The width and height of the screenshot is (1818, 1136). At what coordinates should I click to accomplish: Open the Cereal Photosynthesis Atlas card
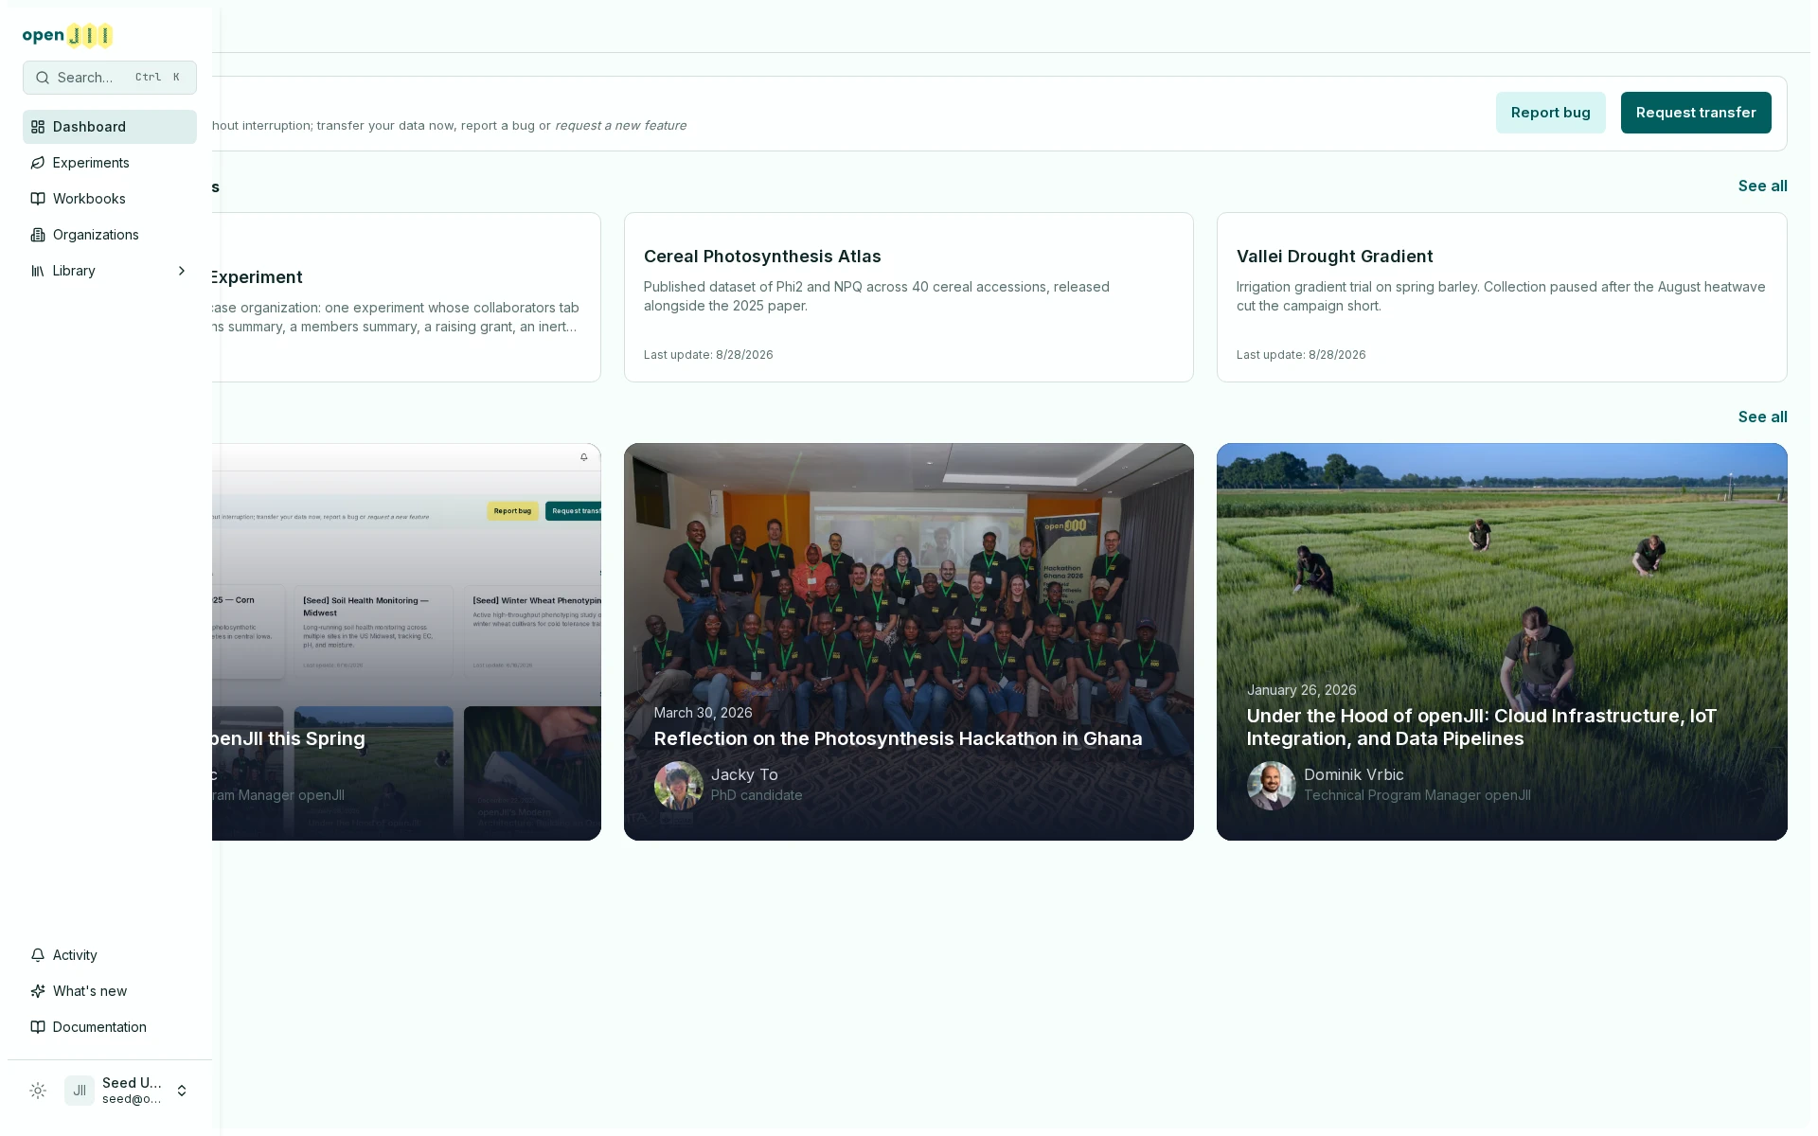click(909, 297)
